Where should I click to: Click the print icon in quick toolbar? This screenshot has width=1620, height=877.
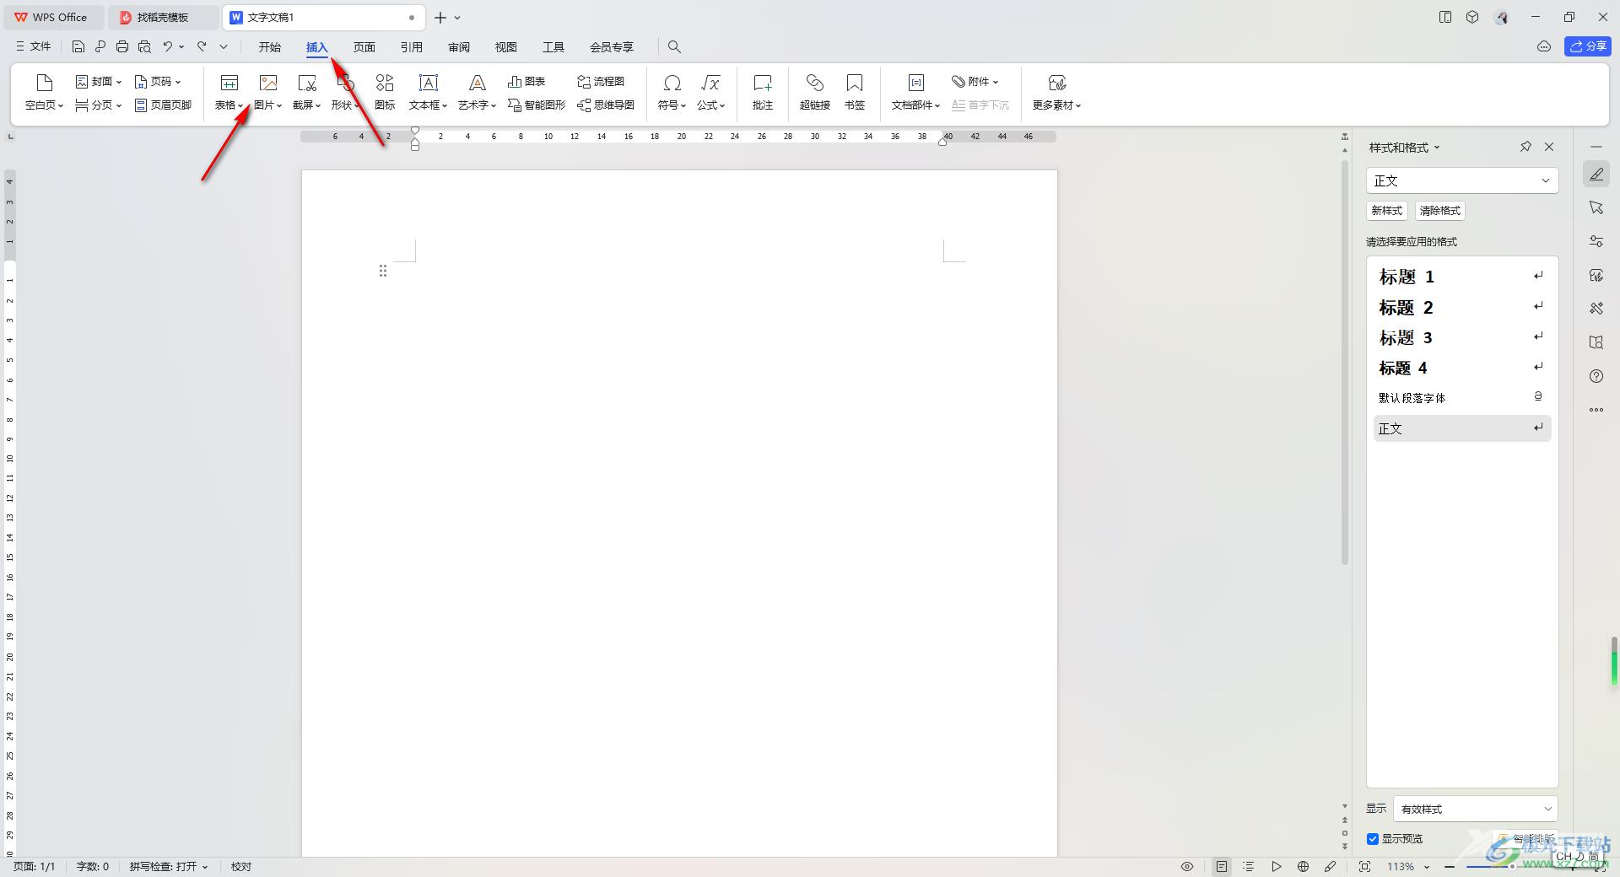click(x=122, y=46)
